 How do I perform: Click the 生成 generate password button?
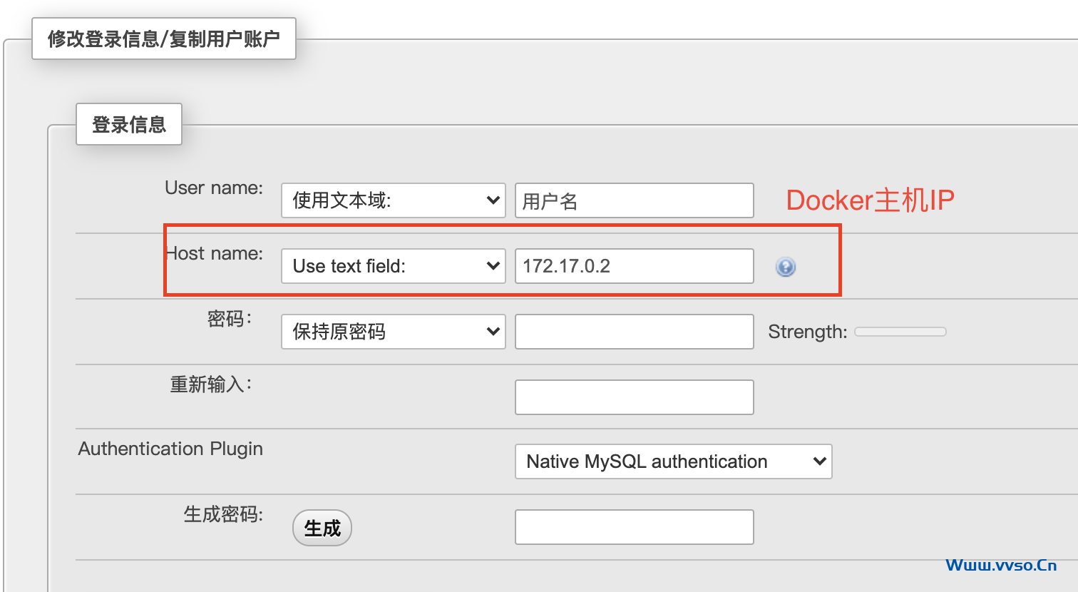322,528
